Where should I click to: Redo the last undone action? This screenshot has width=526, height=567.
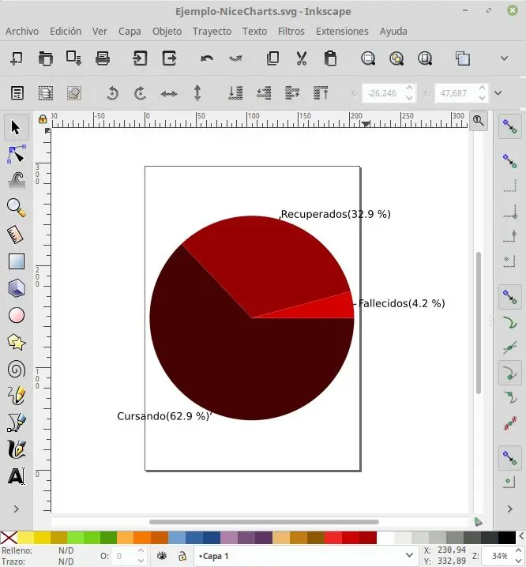[x=236, y=58]
